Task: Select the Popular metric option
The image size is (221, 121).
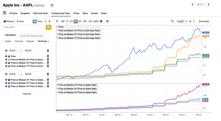Action: click(x=30, y=41)
